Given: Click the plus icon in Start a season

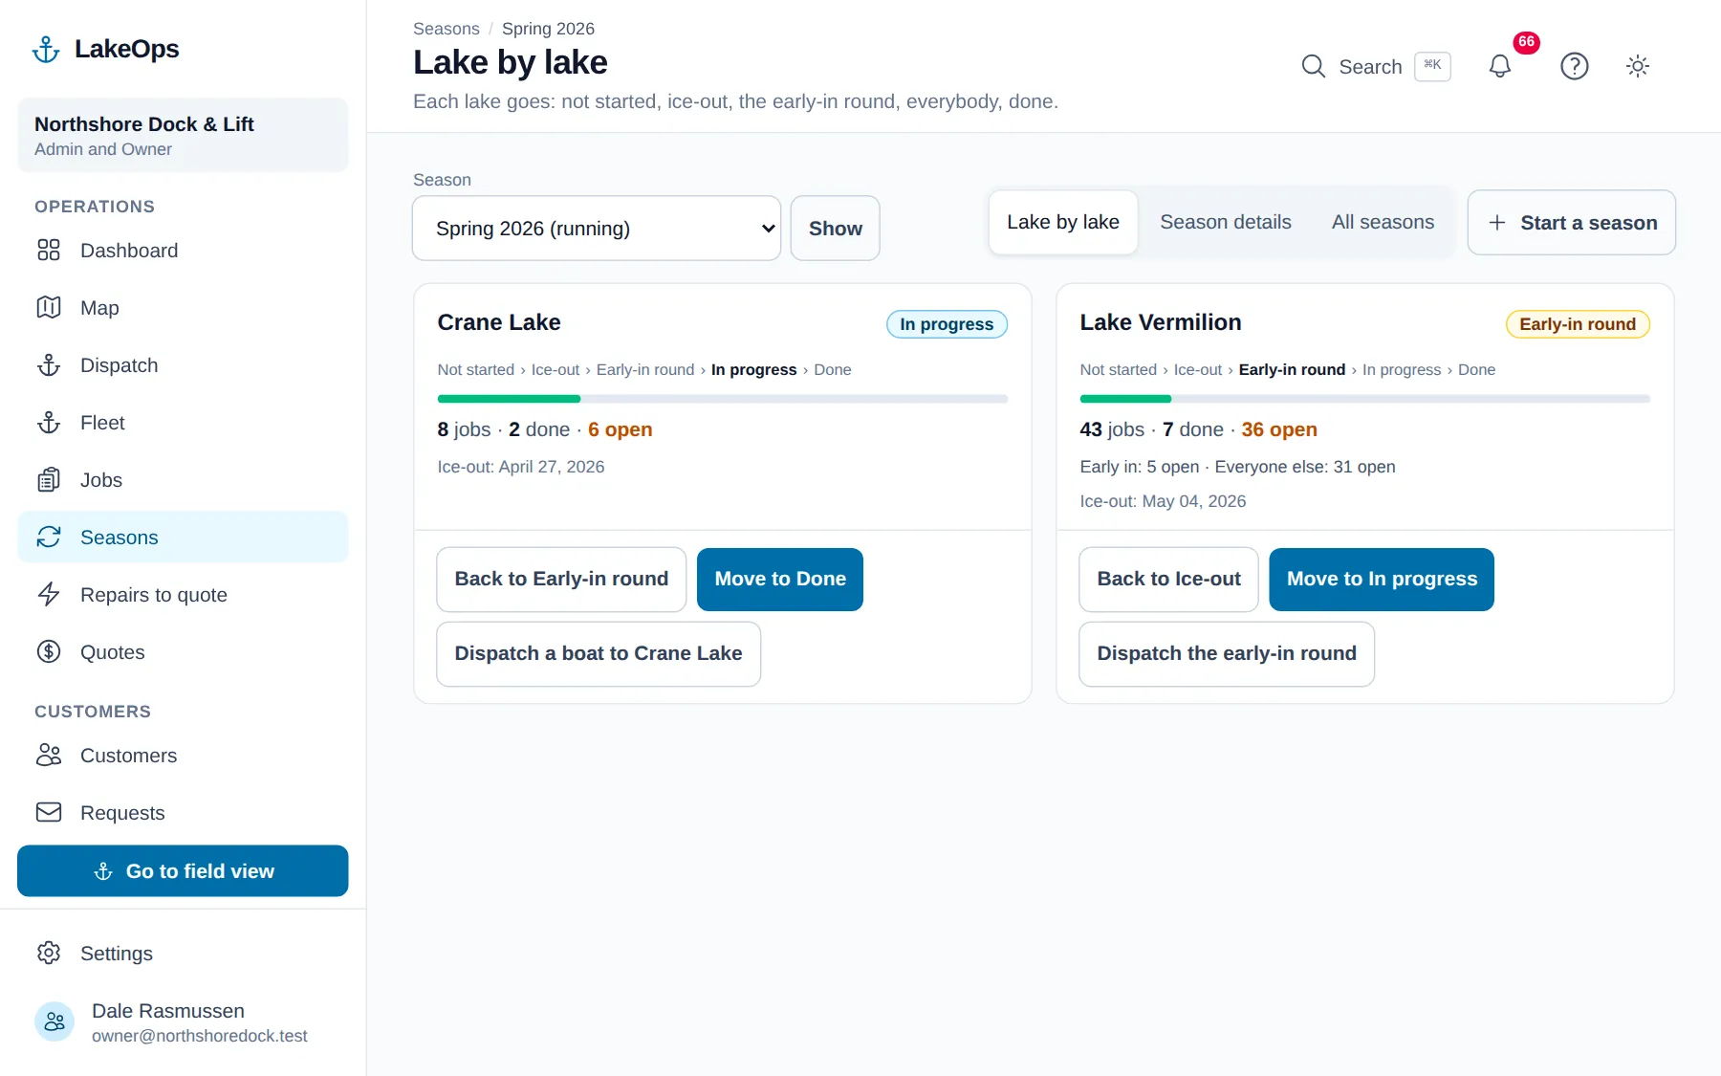Looking at the screenshot, I should click(x=1497, y=223).
